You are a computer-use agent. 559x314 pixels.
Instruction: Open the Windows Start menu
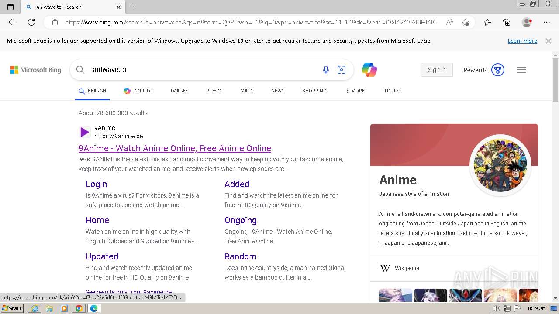[12, 308]
